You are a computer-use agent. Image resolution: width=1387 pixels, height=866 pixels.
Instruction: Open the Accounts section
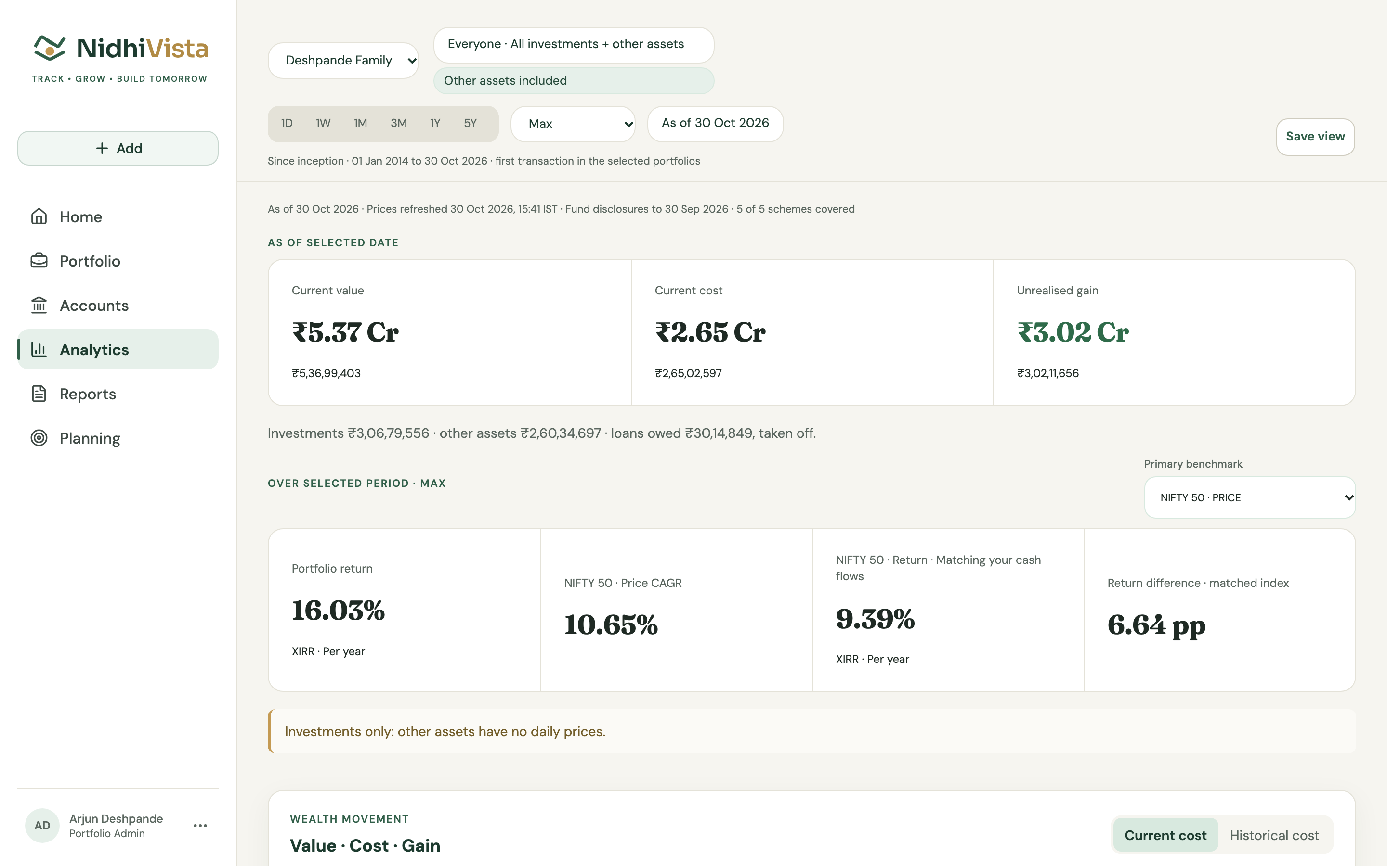118,306
